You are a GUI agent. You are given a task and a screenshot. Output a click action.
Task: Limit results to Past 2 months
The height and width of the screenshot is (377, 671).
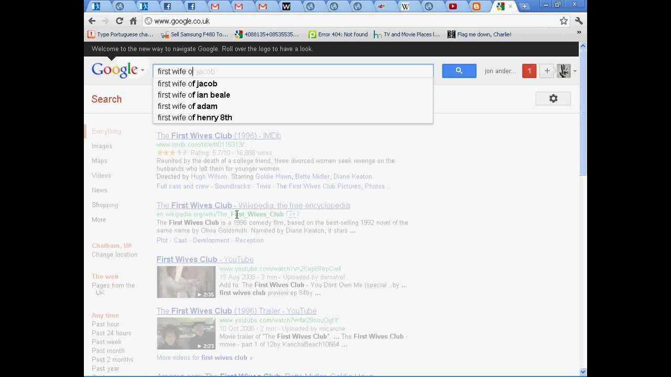click(112, 360)
